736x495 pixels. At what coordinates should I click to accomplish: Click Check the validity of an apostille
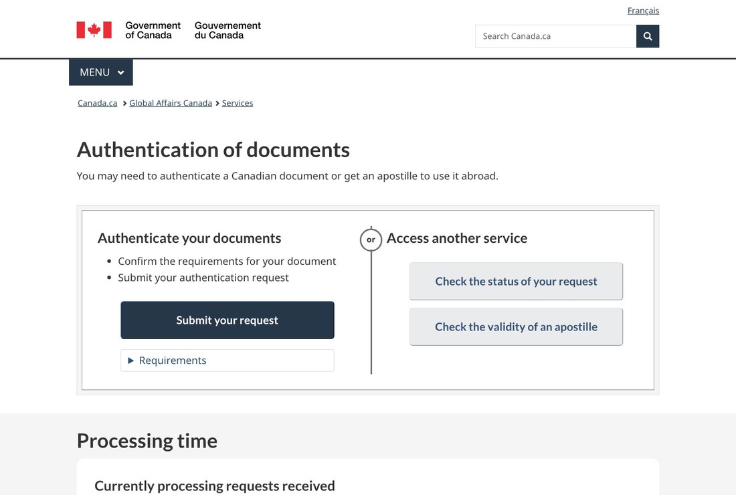(x=516, y=326)
